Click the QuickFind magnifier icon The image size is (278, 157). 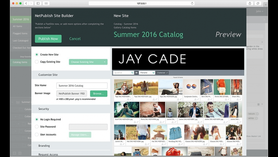(132, 73)
